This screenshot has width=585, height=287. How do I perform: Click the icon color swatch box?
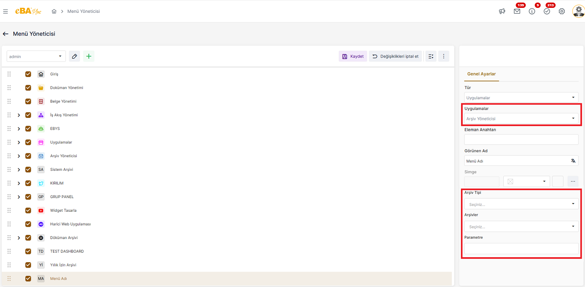point(558,181)
